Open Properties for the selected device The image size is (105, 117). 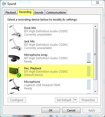coord(88,100)
